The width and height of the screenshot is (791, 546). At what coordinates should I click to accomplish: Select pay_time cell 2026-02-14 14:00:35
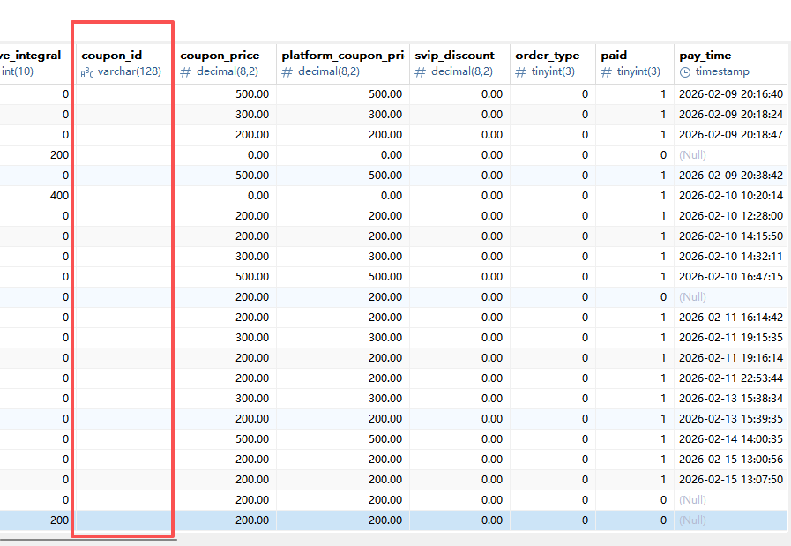(719, 439)
